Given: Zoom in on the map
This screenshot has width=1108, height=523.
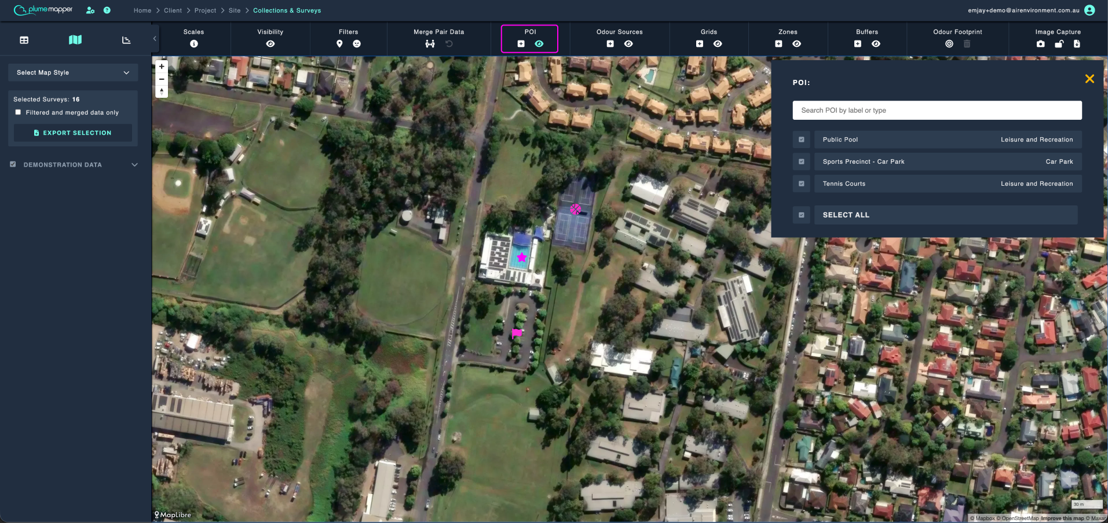Looking at the screenshot, I should pos(162,67).
